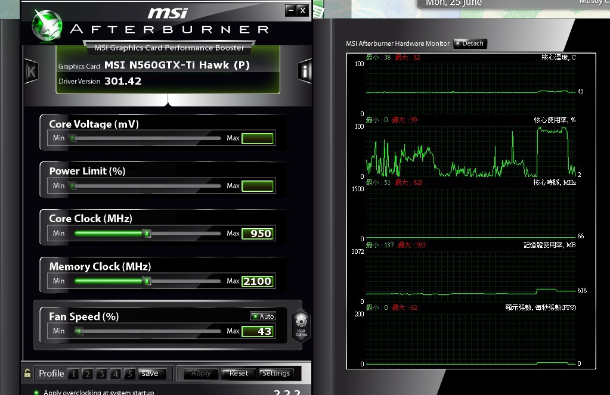Click the Apply button

tap(201, 373)
